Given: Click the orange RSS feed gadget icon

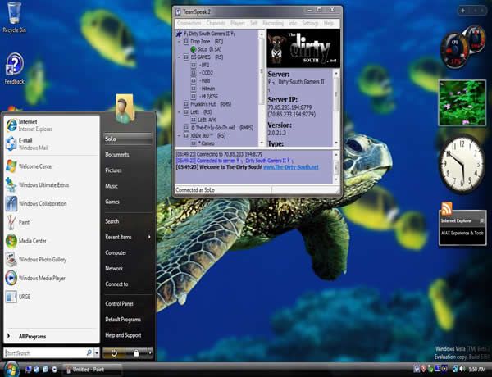Looking at the screenshot, I should coord(447,208).
